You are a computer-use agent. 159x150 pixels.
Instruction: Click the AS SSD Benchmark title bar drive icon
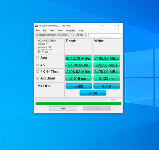tap(36, 26)
